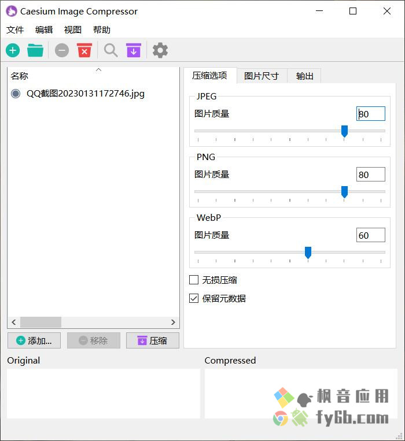
Task: Minimize the Caesium window
Action: coord(319,11)
